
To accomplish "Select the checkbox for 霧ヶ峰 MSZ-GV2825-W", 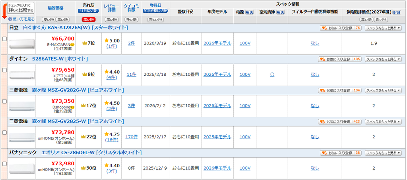I will 4,132.
